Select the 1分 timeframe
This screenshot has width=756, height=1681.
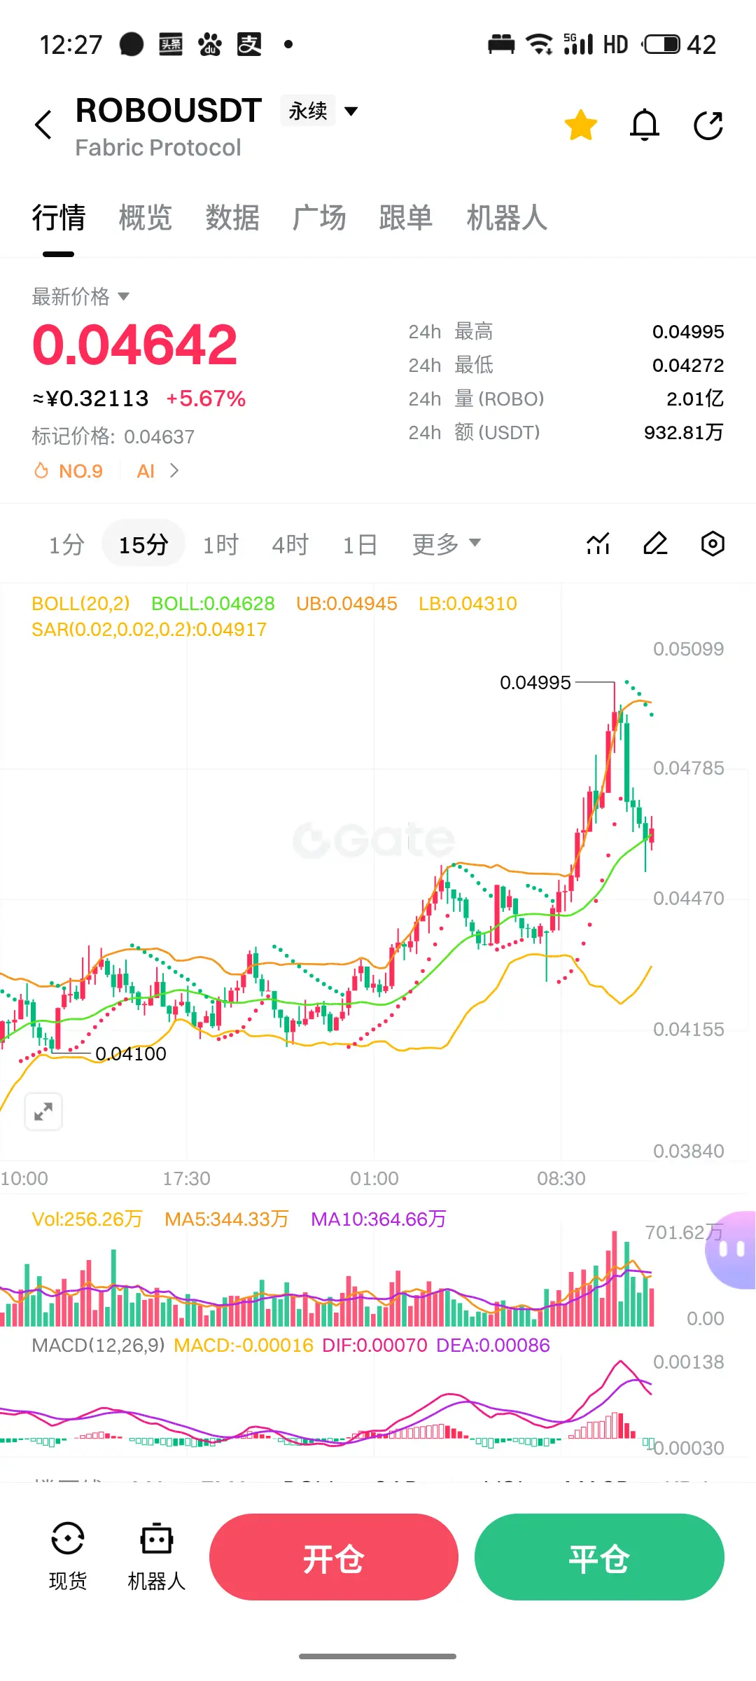66,544
